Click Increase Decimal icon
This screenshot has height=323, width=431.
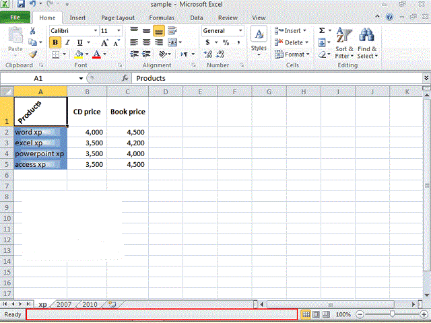[208, 54]
